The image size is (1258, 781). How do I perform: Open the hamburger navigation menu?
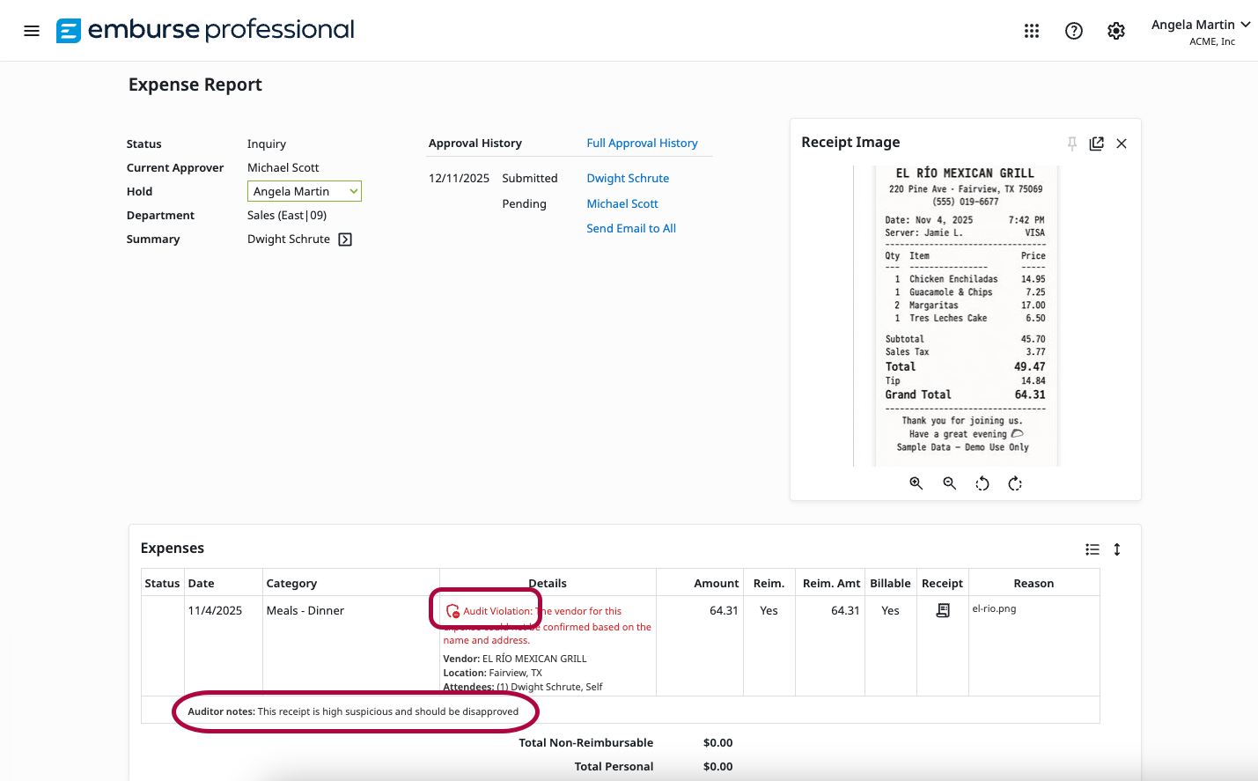pos(32,31)
